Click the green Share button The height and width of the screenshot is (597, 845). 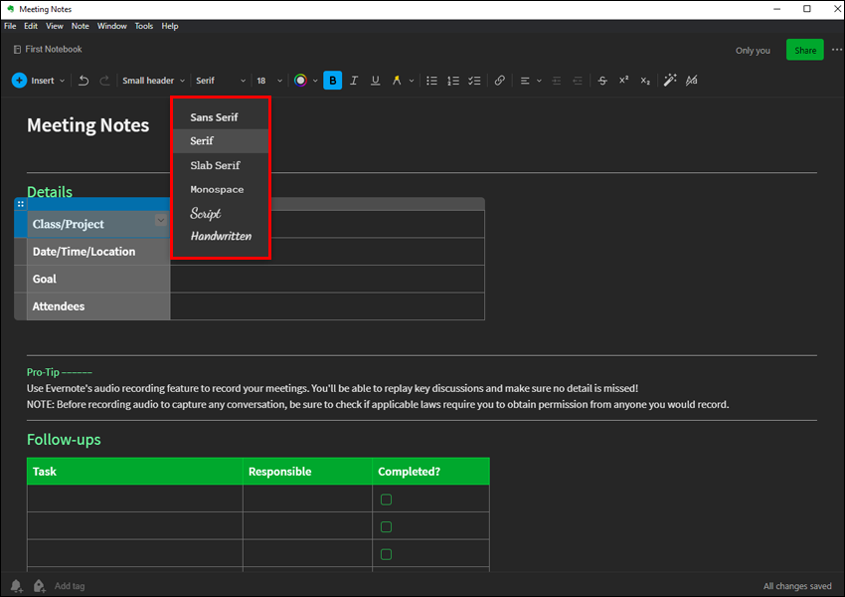[x=804, y=50]
